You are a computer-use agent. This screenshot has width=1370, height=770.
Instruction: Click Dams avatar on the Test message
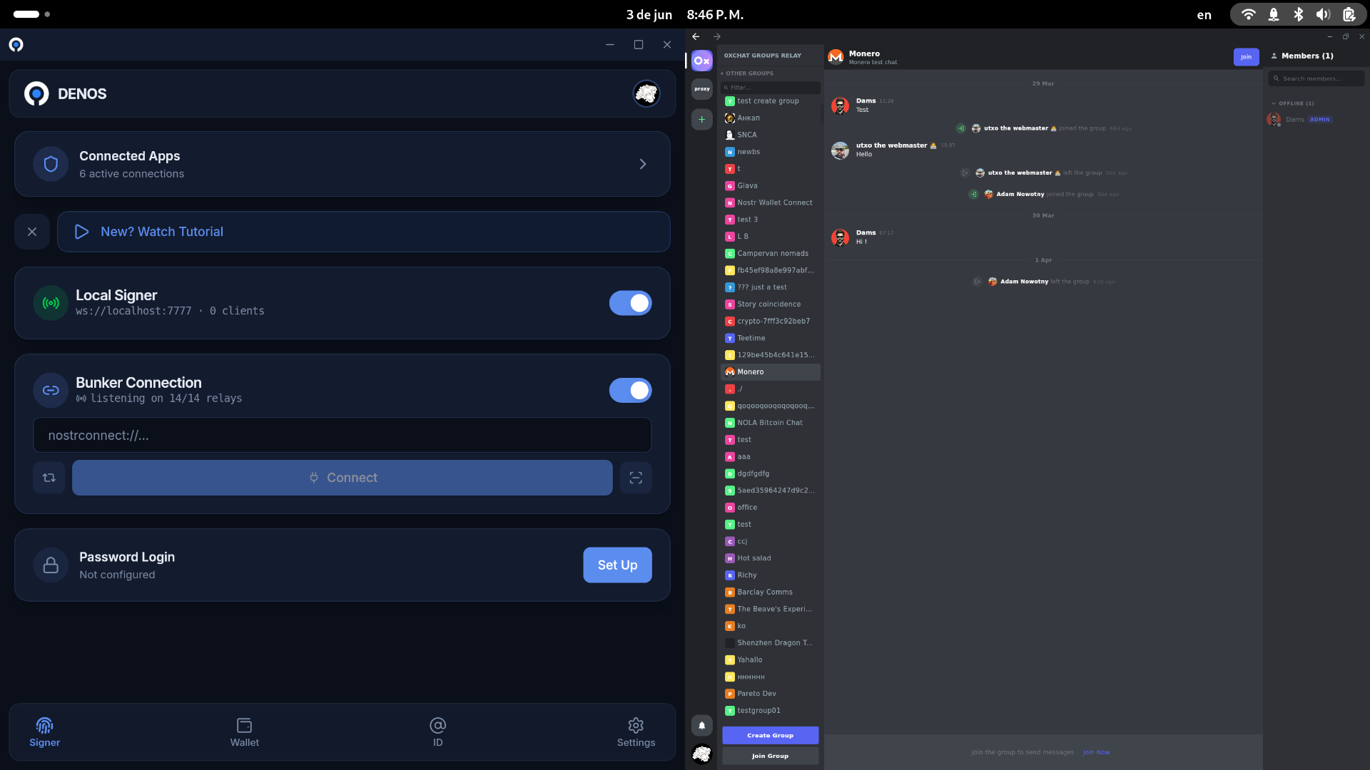coord(841,106)
